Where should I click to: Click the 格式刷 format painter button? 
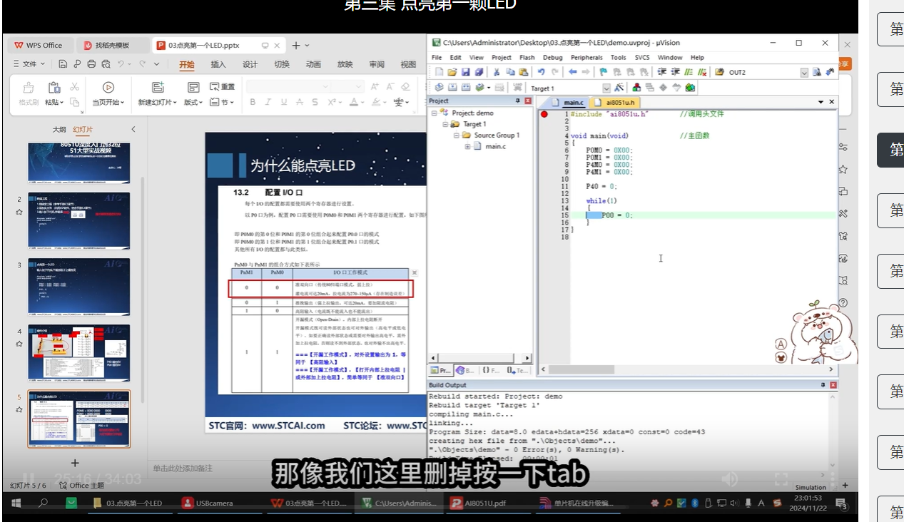tap(29, 94)
